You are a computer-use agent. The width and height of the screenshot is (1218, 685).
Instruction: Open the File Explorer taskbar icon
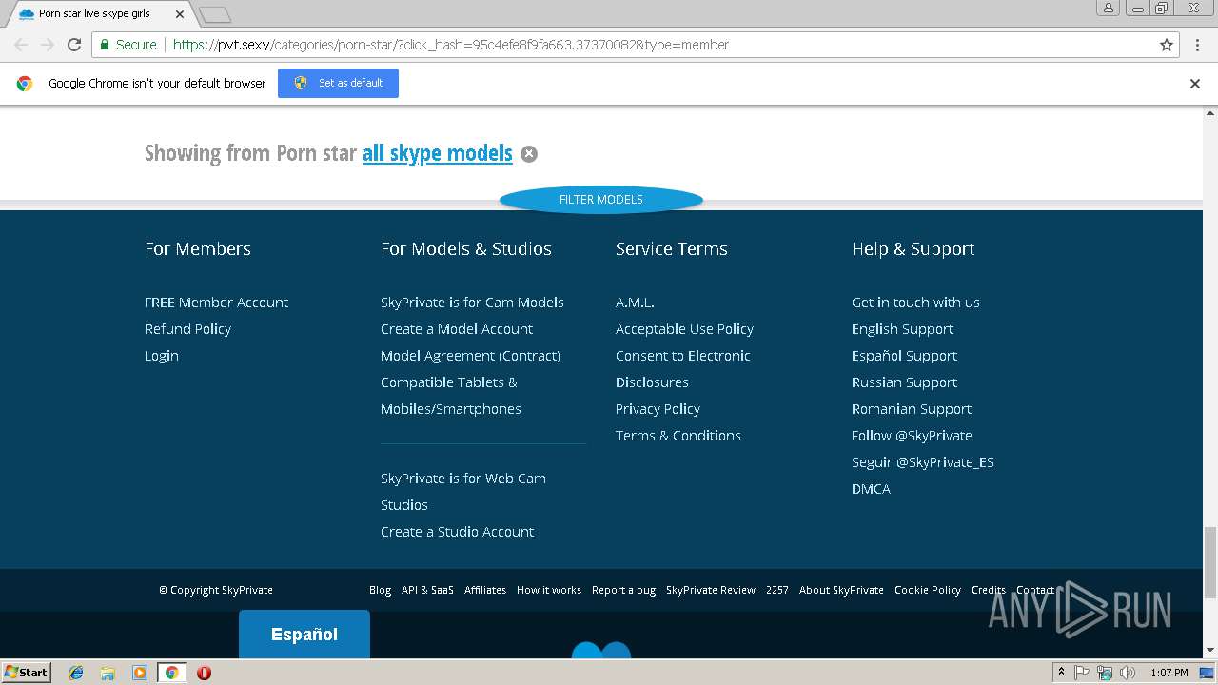[108, 673]
